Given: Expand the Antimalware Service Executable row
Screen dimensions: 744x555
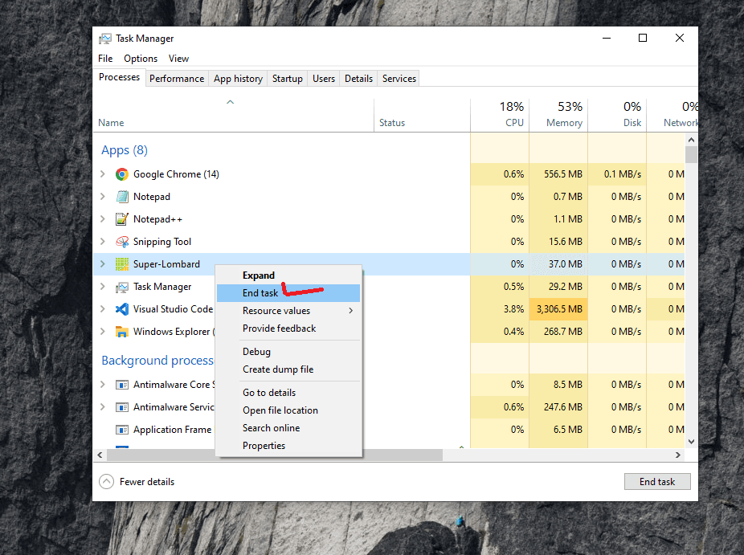Looking at the screenshot, I should point(103,406).
